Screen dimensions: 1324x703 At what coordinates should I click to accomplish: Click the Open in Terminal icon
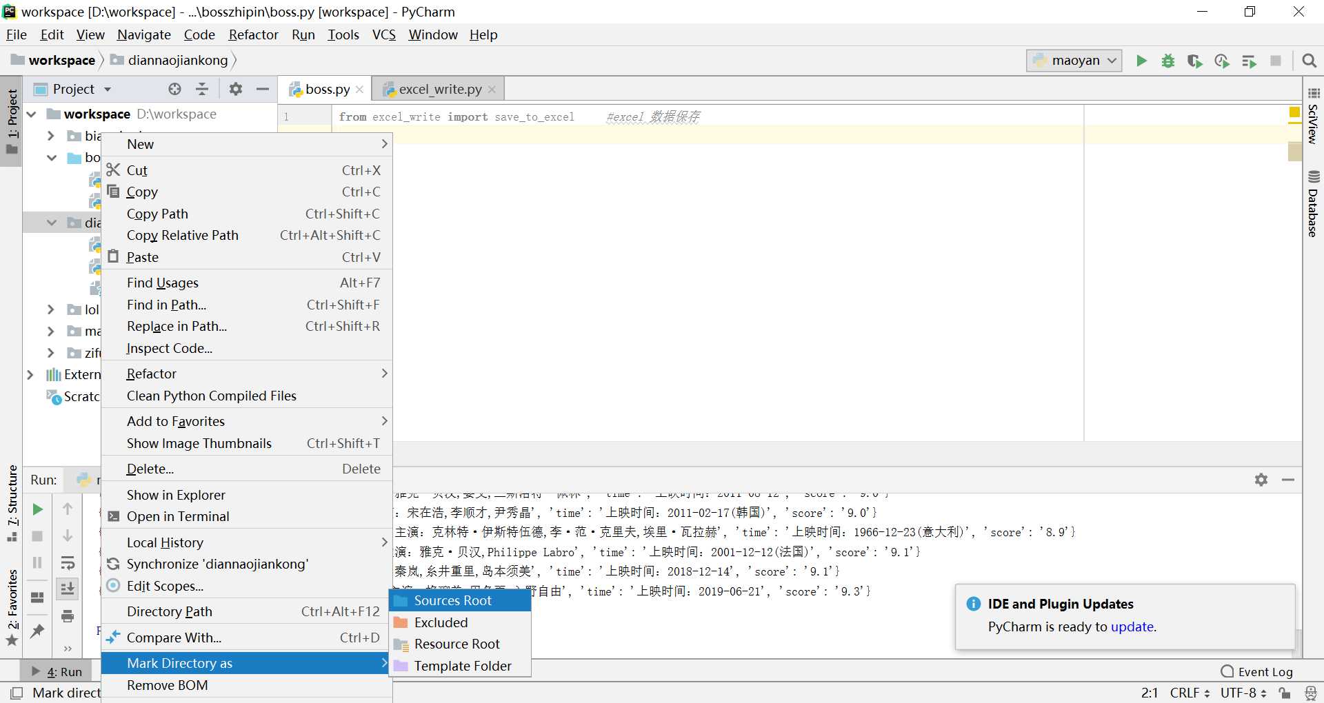pyautogui.click(x=114, y=516)
